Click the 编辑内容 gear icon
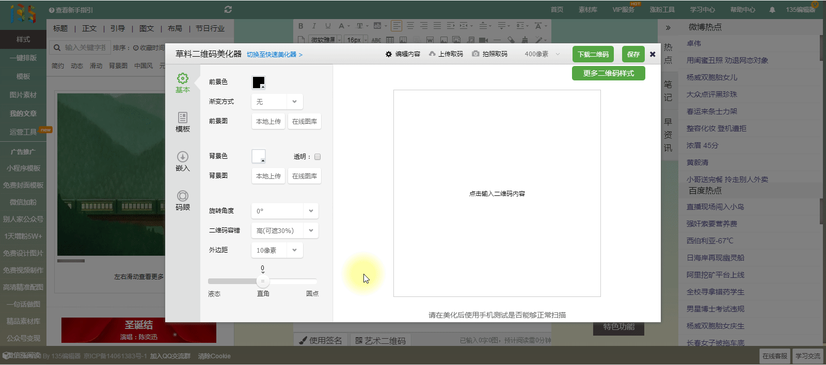Viewport: 826px width, 365px height. pyautogui.click(x=389, y=54)
